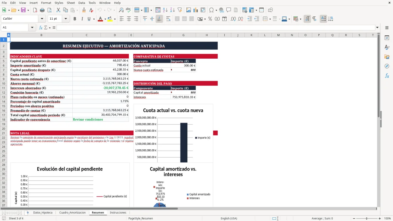Select column header D
The width and height of the screenshot is (393, 221).
coord(115,35)
